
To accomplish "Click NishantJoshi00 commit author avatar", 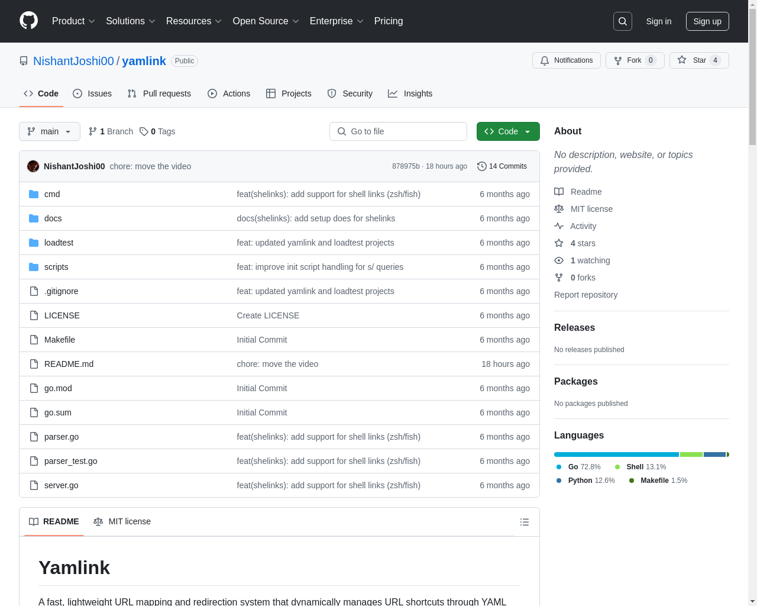I will (33, 166).
